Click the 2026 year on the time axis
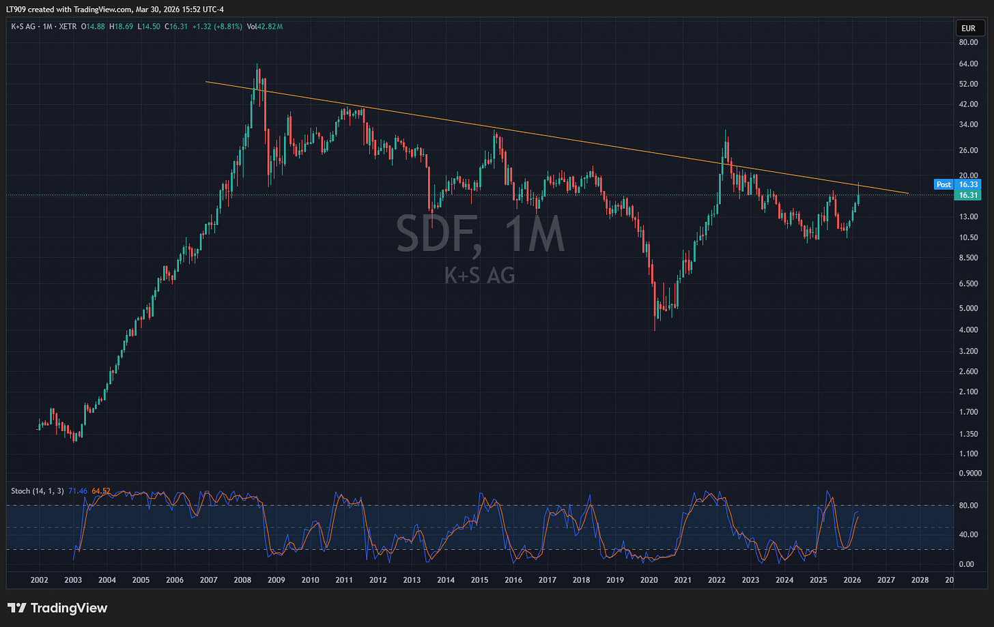This screenshot has height=627, width=994. [852, 580]
